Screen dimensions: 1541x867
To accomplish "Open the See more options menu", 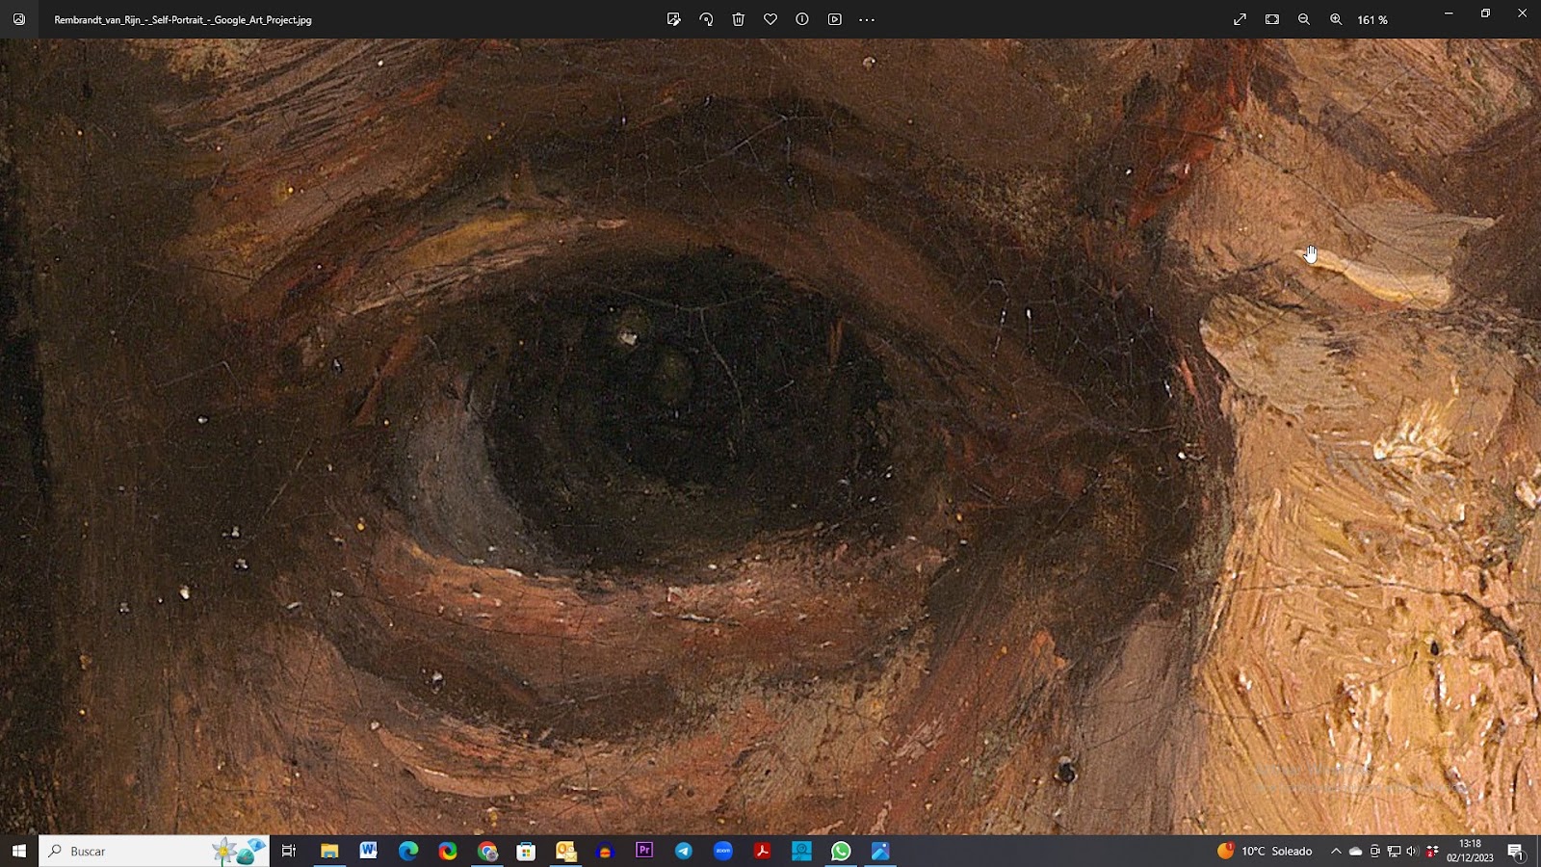I will 867,19.
